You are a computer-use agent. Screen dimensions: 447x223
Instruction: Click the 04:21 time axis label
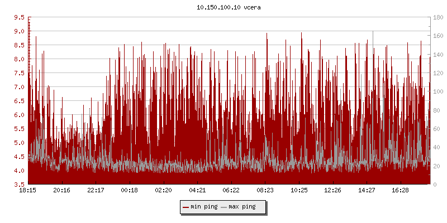coord(197,191)
